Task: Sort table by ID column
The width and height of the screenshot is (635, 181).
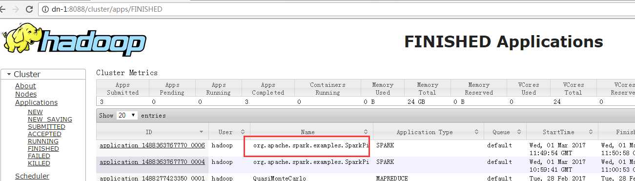Action: tap(152, 132)
